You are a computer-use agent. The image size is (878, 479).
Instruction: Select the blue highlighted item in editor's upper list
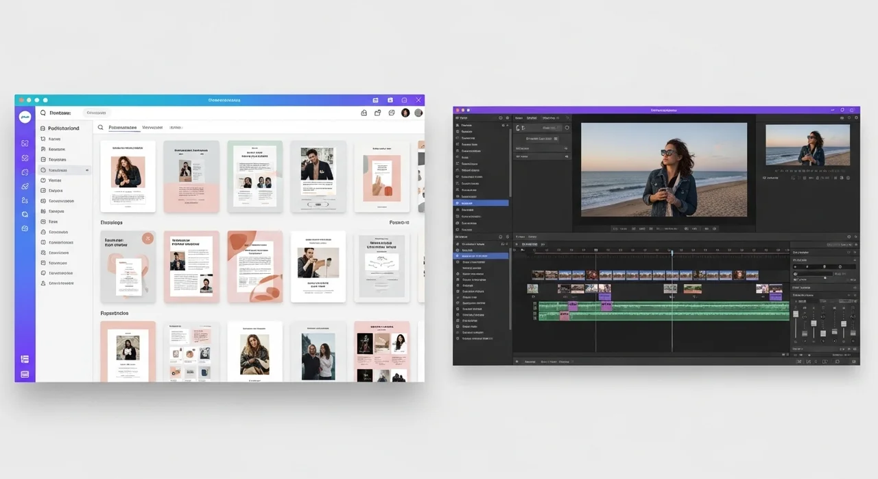[x=482, y=203]
